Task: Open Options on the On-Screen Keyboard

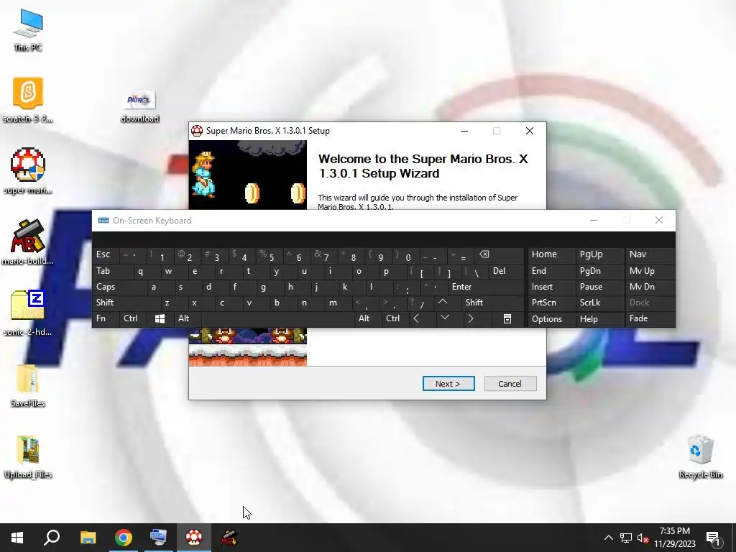Action: (x=551, y=318)
